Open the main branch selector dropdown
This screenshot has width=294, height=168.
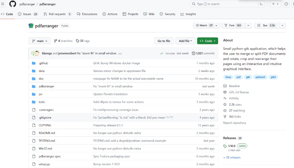(40, 41)
